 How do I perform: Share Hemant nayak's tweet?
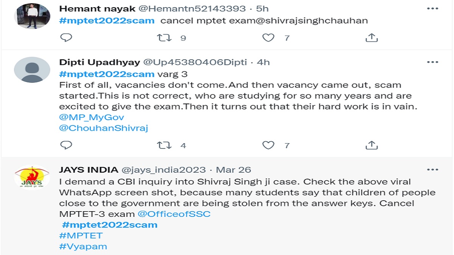point(372,37)
